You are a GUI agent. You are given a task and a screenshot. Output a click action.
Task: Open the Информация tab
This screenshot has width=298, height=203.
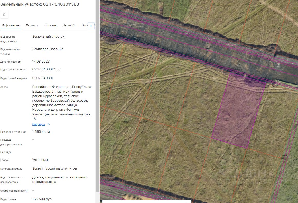coord(11,25)
